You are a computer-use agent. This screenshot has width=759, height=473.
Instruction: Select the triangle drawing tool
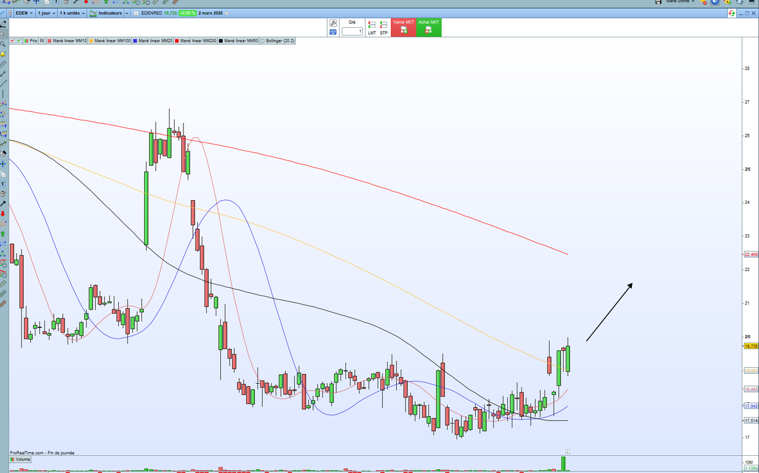[x=4, y=253]
